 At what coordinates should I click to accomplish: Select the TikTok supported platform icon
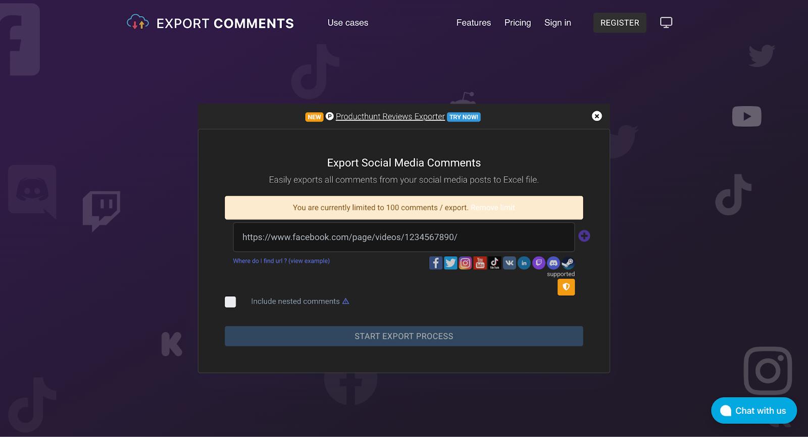point(494,263)
